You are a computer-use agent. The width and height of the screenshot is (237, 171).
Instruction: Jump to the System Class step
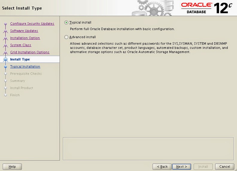tap(21, 45)
